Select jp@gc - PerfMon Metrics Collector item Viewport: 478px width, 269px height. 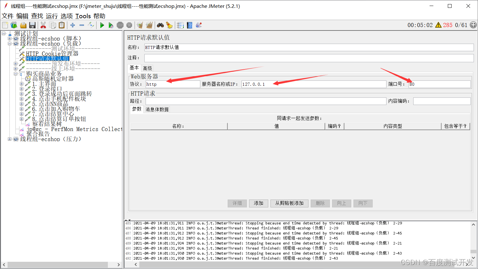click(75, 129)
